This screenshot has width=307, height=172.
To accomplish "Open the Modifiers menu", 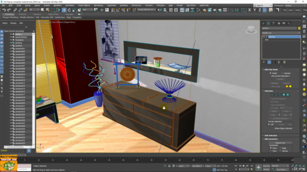I will (58, 5).
